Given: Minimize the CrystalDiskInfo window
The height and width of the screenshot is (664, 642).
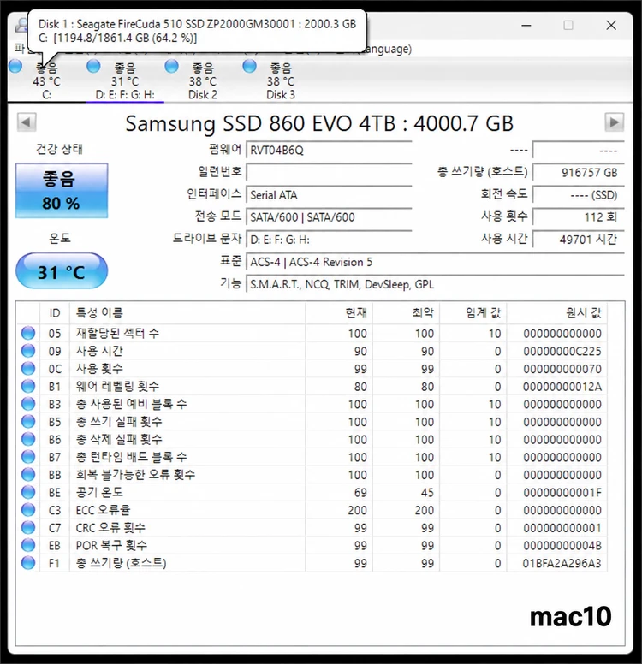Looking at the screenshot, I should click(526, 26).
